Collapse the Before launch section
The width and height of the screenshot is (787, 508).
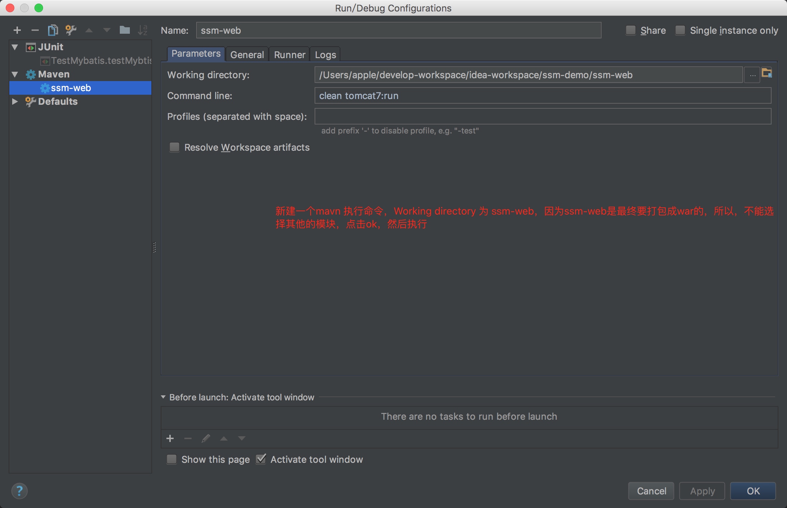(x=164, y=397)
